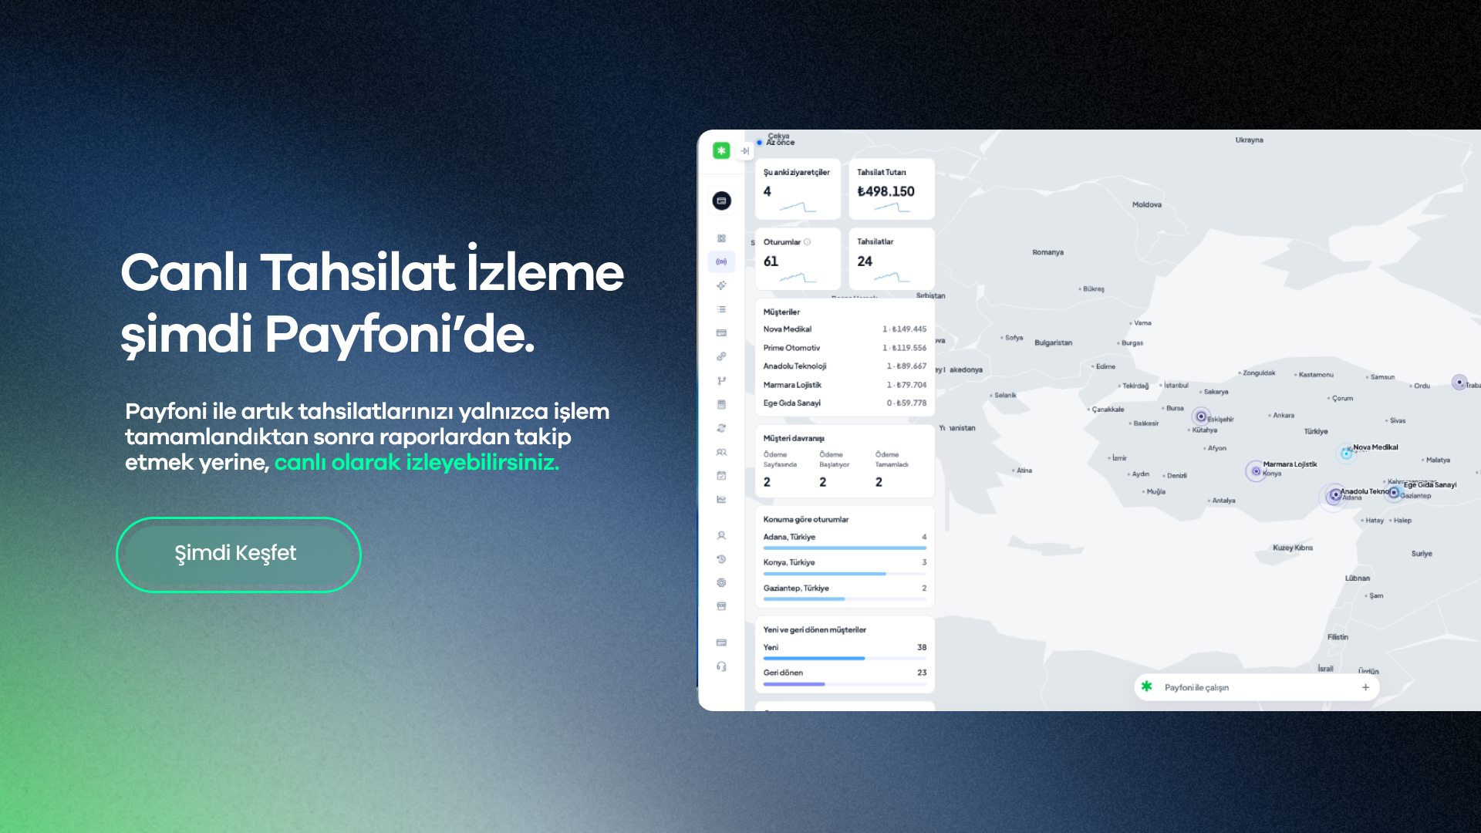Expand the sidebar with the arrow toggle

[744, 151]
